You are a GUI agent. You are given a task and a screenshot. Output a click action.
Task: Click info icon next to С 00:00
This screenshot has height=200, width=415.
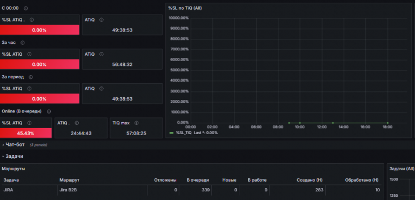click(x=26, y=8)
